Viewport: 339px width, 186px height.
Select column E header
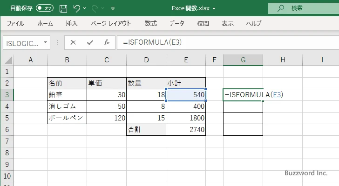(x=186, y=60)
